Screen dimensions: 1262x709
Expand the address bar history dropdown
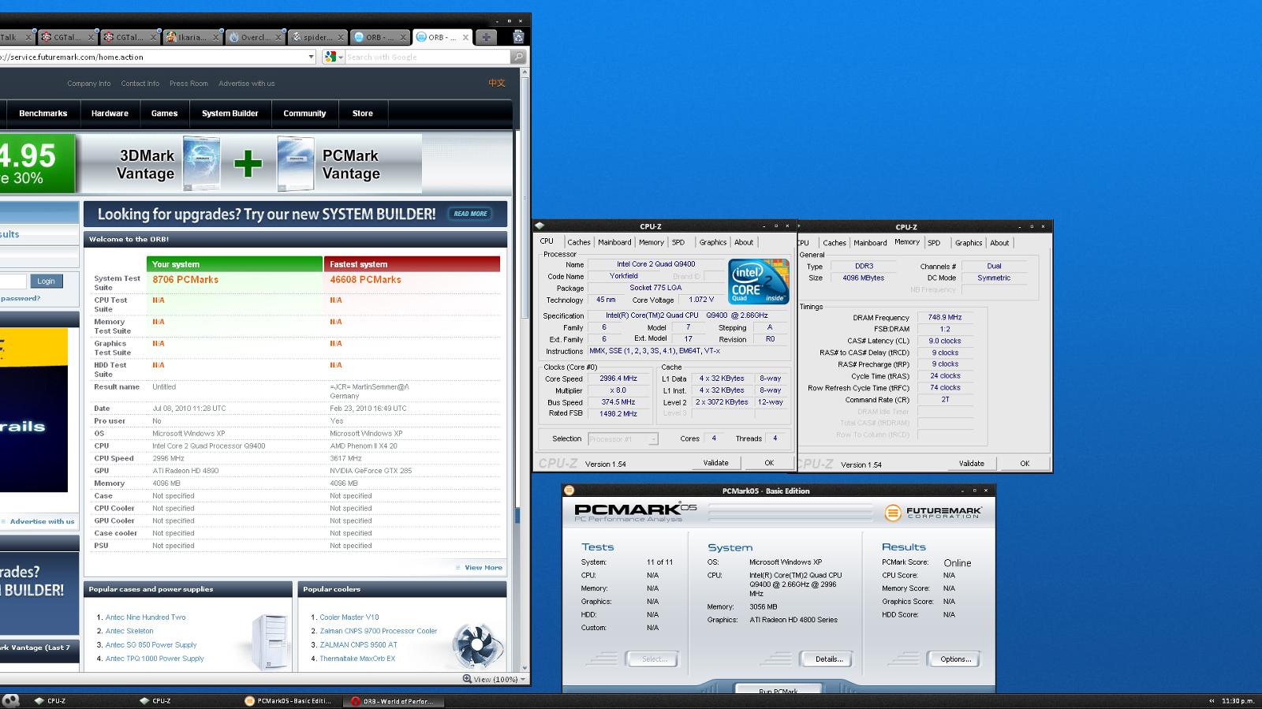[311, 57]
